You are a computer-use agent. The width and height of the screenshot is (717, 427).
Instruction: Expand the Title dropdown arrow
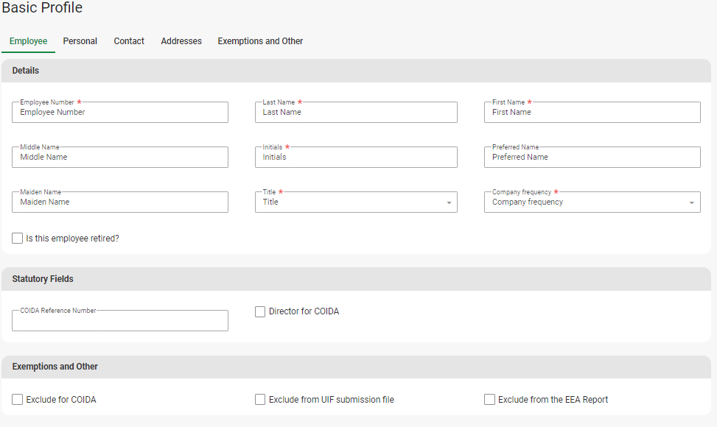pos(449,202)
